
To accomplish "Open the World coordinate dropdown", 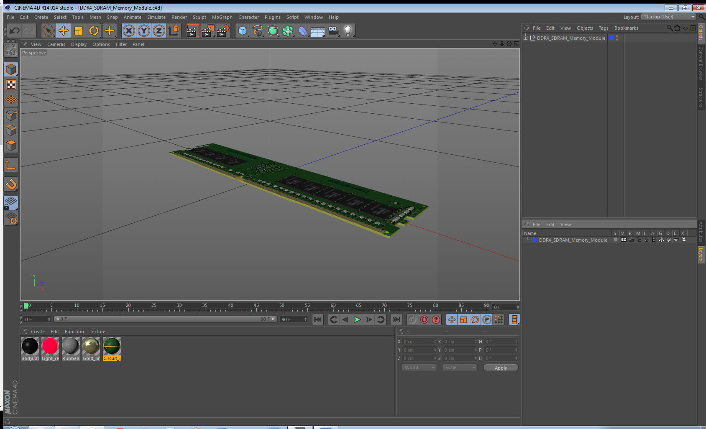I will 419,368.
